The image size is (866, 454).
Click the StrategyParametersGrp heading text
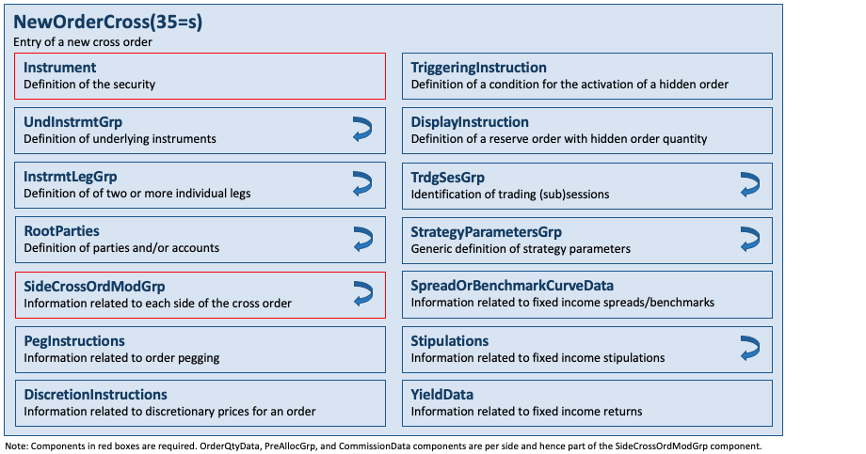point(486,232)
